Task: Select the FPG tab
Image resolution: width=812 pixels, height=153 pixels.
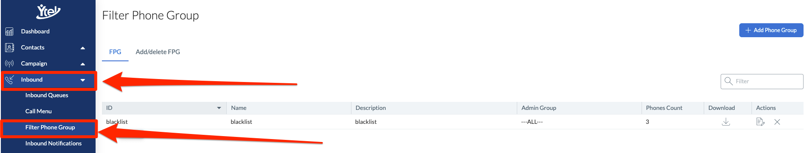Action: [115, 52]
